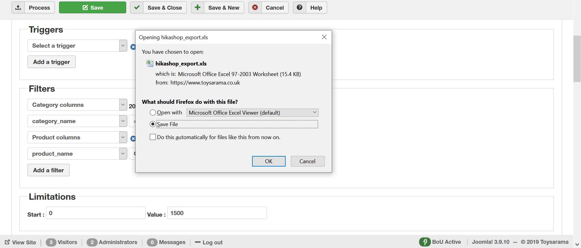
Task: Click the Save & Close button
Action: 158,8
